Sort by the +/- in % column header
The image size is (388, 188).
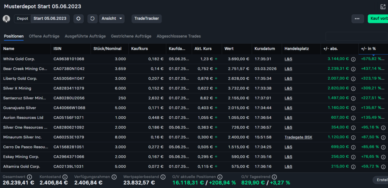tap(369, 49)
